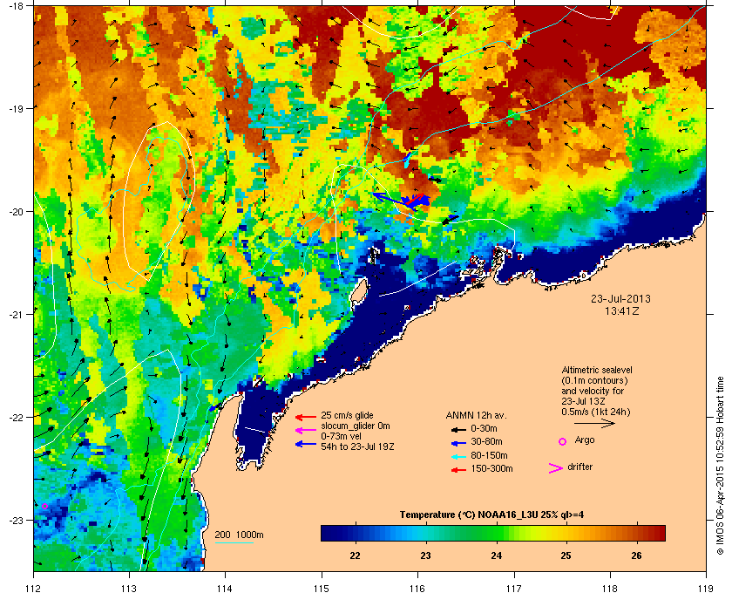This screenshot has height=593, width=732.
Task: Click the red 150-300m ANMN arrow
Action: tap(458, 470)
